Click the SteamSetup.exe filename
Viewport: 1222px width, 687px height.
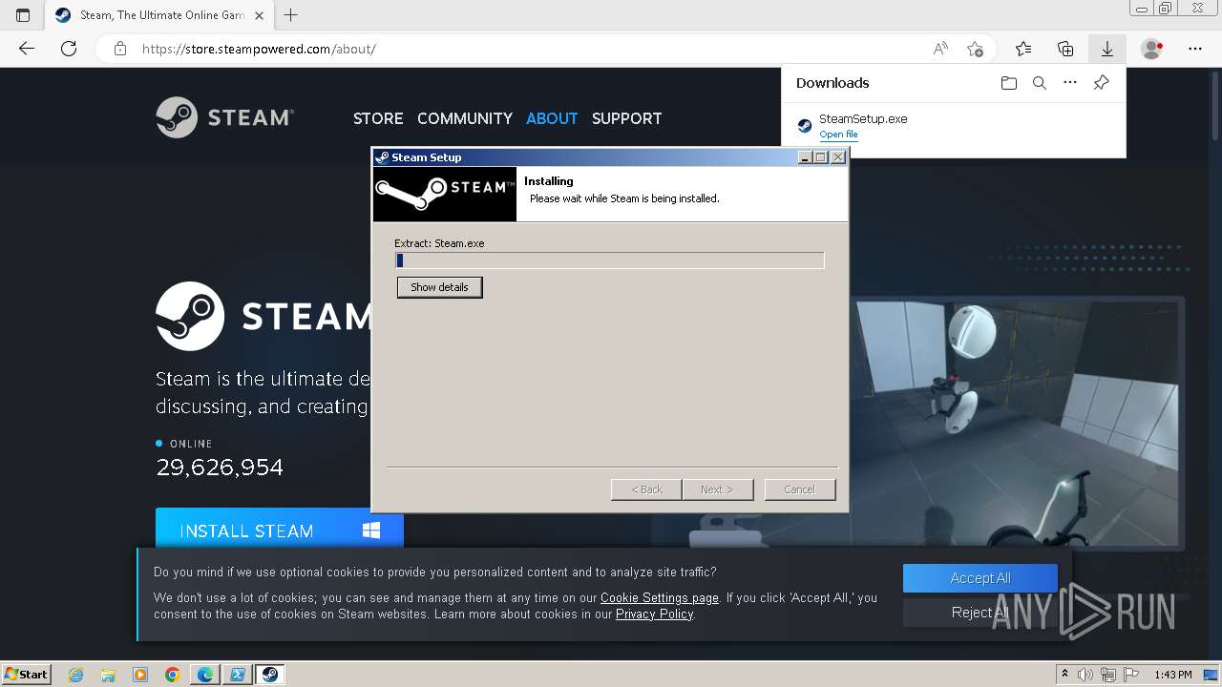coord(863,118)
